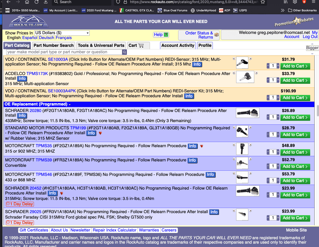
Task: Collapse the OE Replacement (Programmed) section
Action: [70, 104]
